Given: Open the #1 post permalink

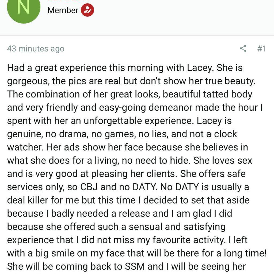Looking at the screenshot, I should pyautogui.click(x=262, y=49).
